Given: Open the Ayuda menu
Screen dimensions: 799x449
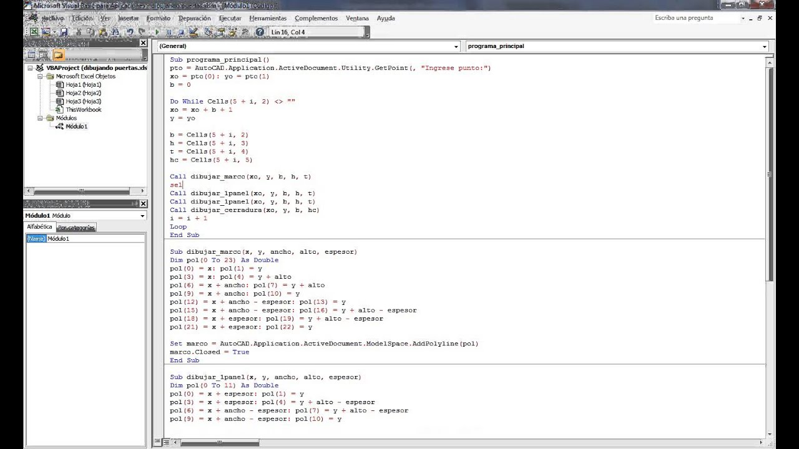Looking at the screenshot, I should tap(386, 18).
